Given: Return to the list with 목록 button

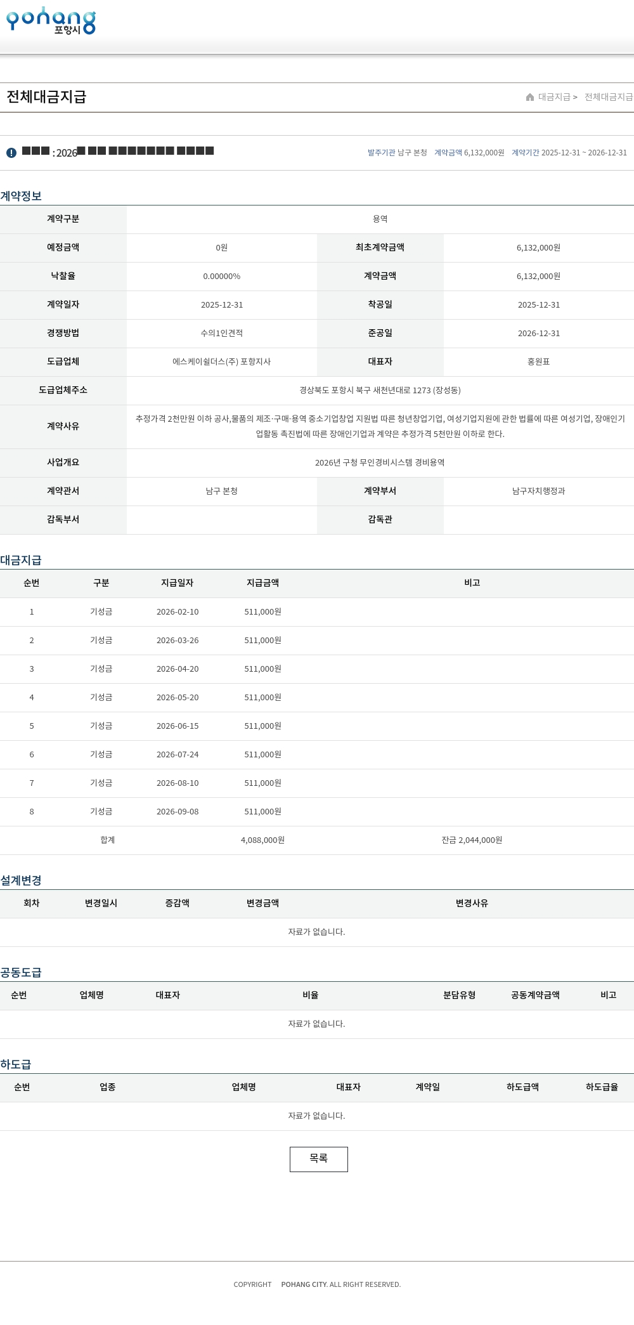Looking at the screenshot, I should pyautogui.click(x=319, y=1159).
